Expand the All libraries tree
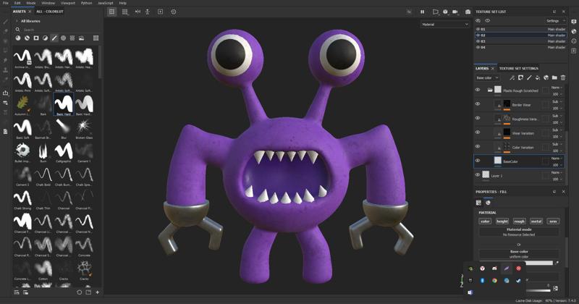 coord(17,21)
